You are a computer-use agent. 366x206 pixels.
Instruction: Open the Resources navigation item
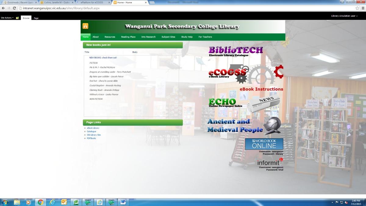point(110,37)
